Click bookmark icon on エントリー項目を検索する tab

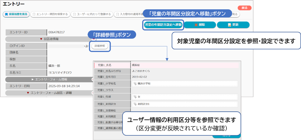pos(34,14)
